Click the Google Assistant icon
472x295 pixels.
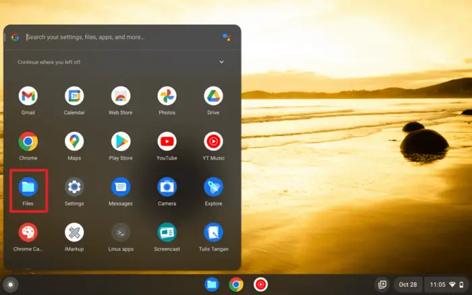point(227,37)
